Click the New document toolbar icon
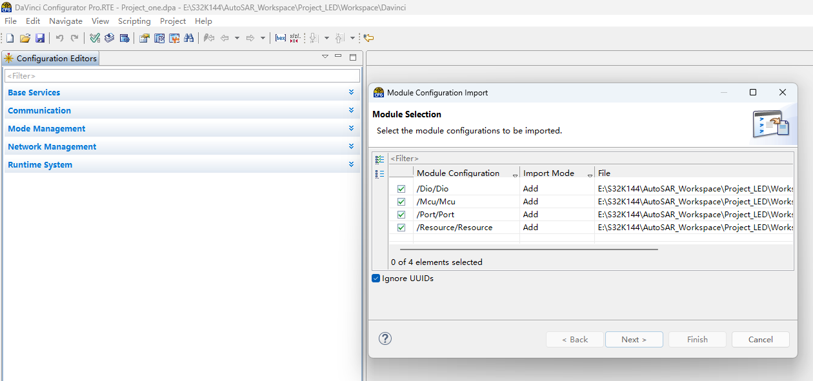 [x=10, y=38]
